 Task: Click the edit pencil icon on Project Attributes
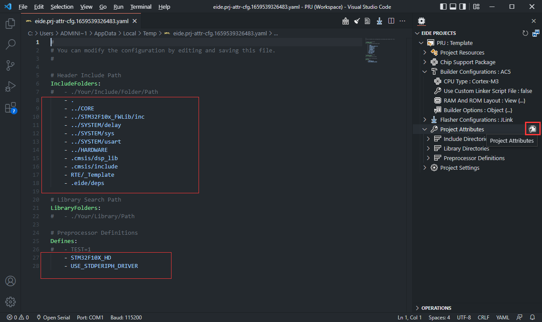tap(532, 129)
